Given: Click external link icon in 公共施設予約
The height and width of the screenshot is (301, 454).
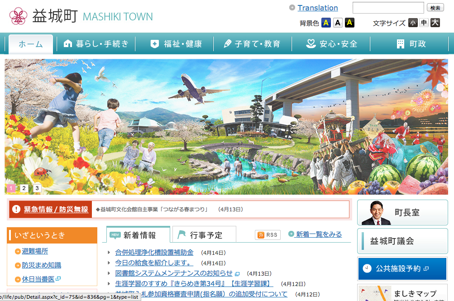Looking at the screenshot, I should [426, 268].
